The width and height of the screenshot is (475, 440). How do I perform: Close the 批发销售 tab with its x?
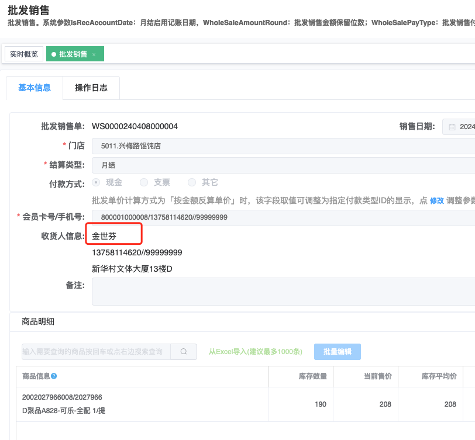point(94,54)
